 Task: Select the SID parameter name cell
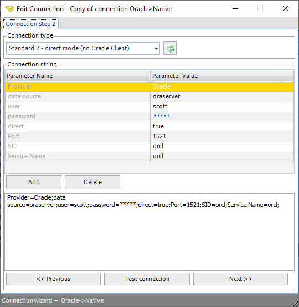tap(78, 147)
